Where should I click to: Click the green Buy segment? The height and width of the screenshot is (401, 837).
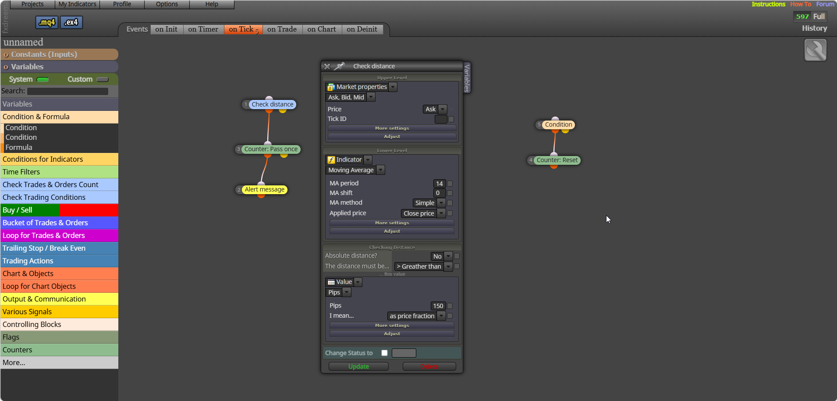point(30,210)
